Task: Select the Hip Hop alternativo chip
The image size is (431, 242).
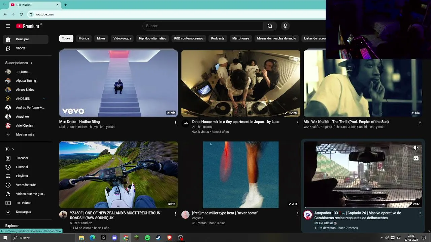Action: pyautogui.click(x=153, y=38)
